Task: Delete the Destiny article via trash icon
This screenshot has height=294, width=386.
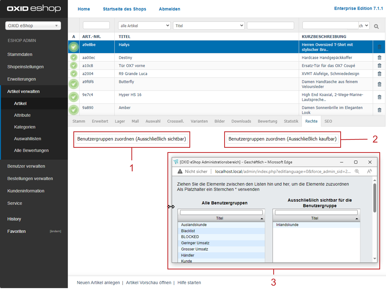Action: click(x=379, y=58)
